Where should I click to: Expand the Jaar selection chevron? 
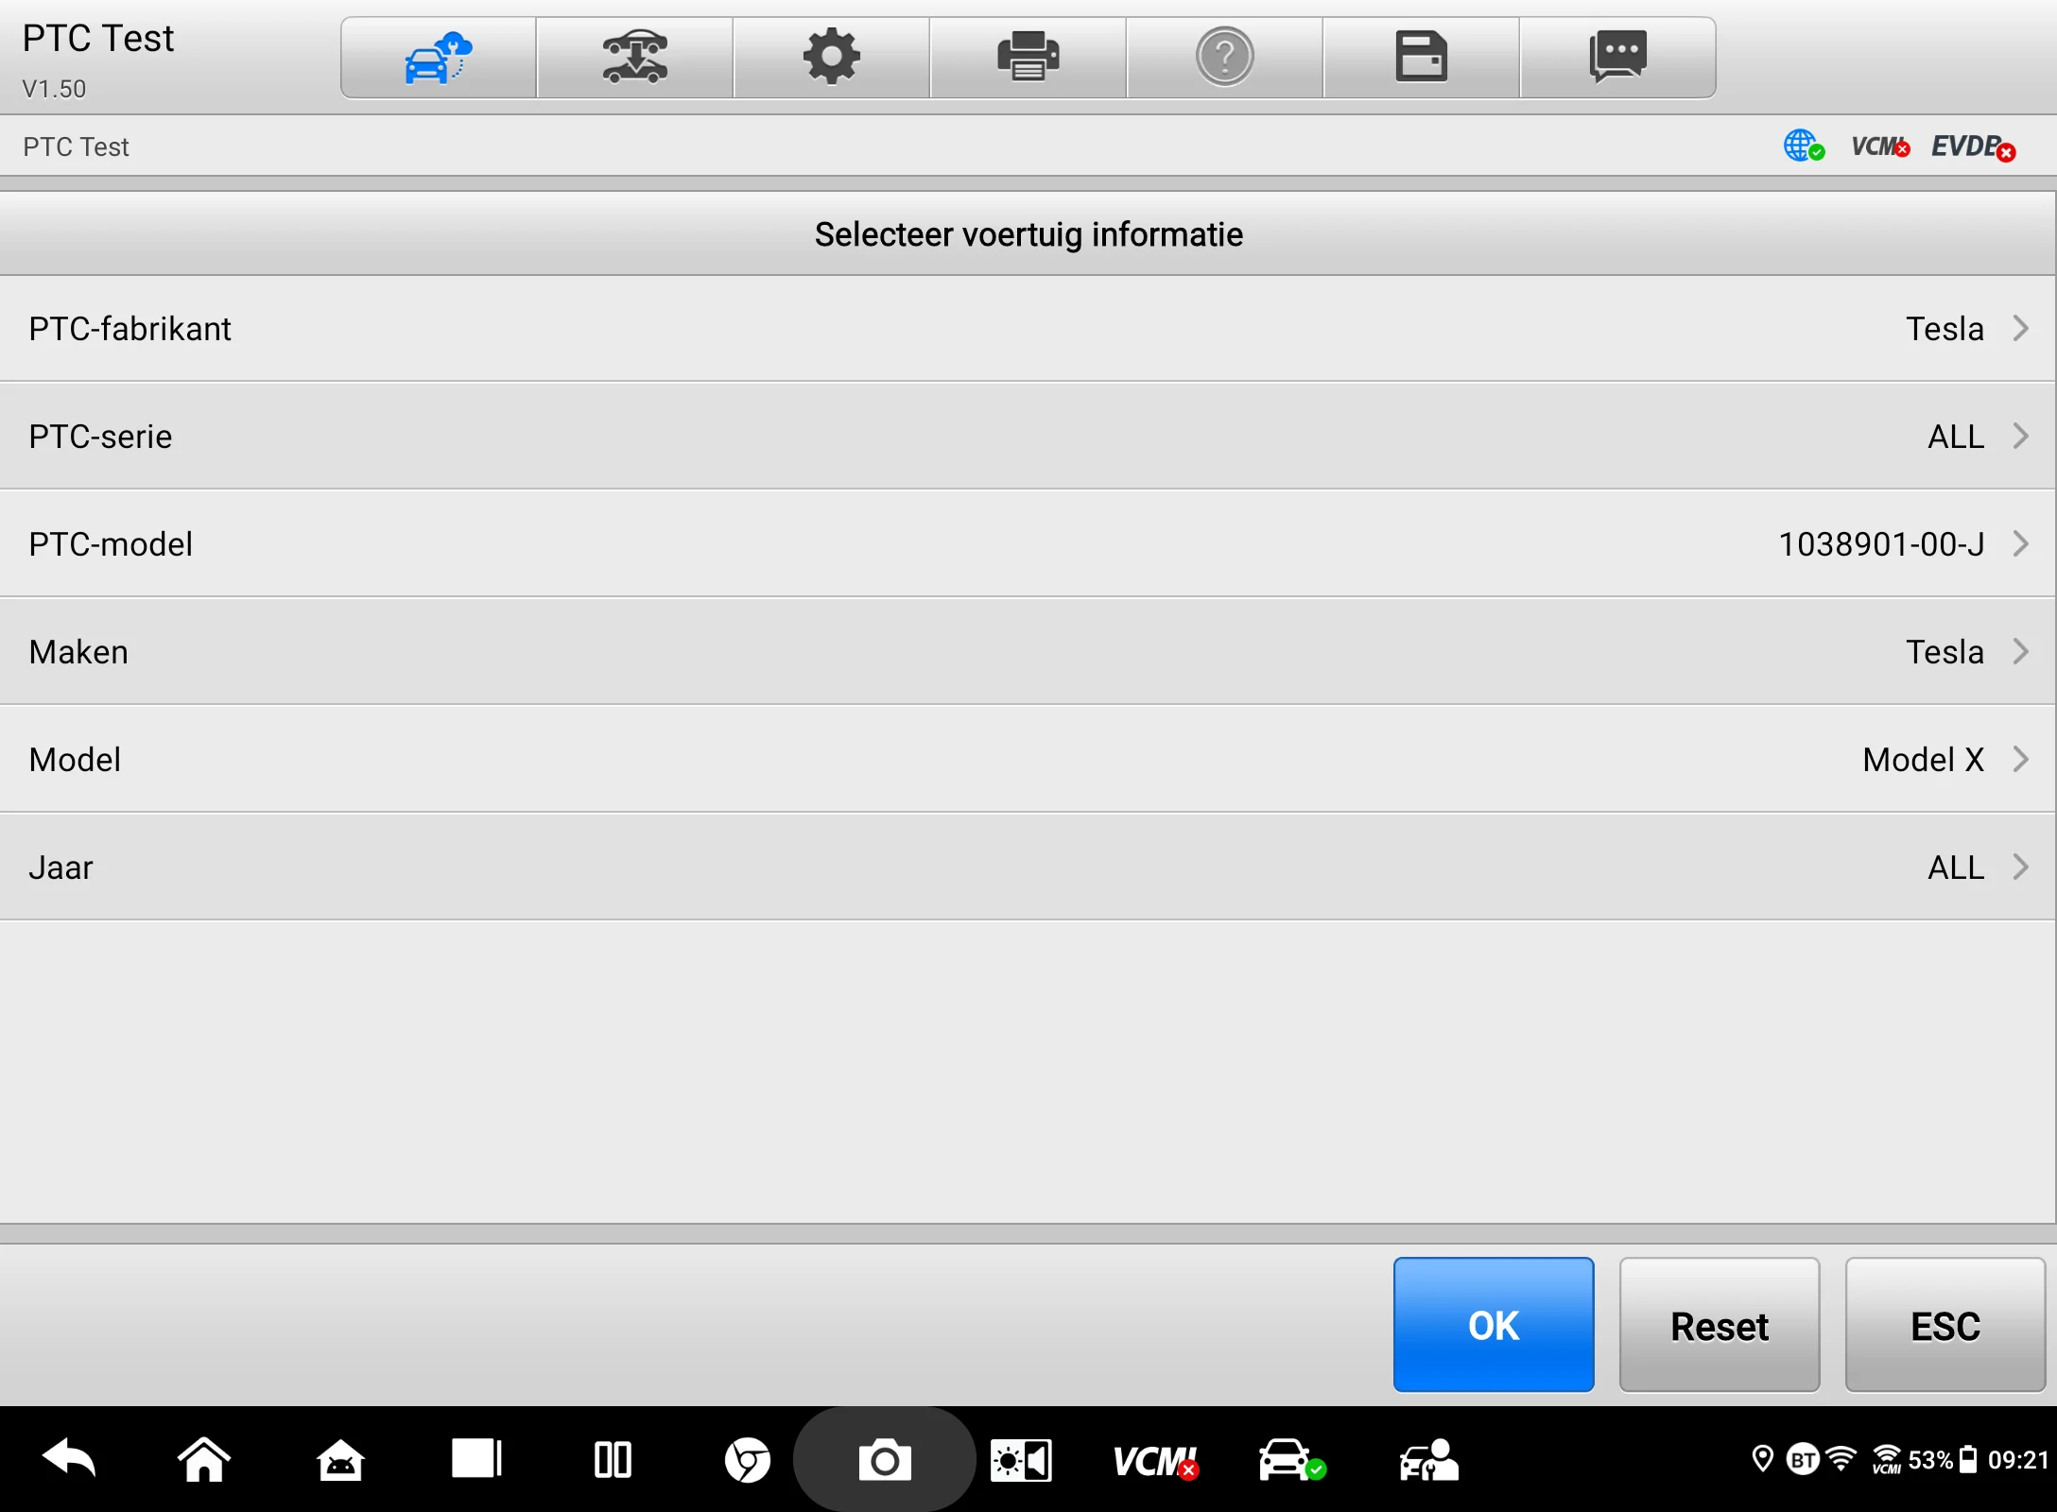coord(2021,867)
